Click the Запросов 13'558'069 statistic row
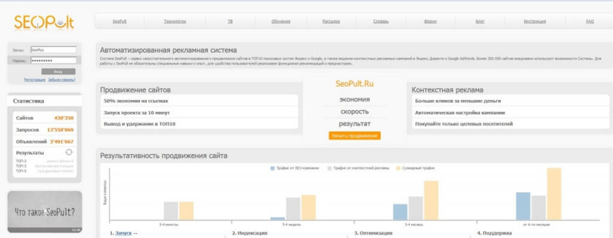This screenshot has height=238, width=613. tap(44, 130)
